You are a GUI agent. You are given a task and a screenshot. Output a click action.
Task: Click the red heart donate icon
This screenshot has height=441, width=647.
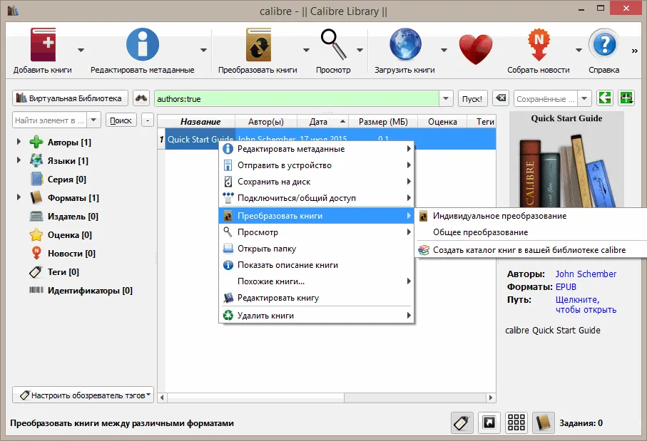tap(476, 49)
